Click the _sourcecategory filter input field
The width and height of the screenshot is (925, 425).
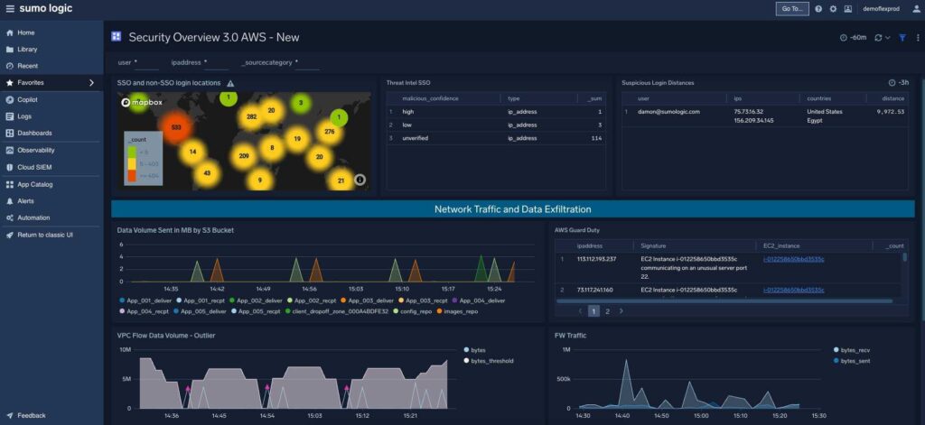tap(307, 62)
